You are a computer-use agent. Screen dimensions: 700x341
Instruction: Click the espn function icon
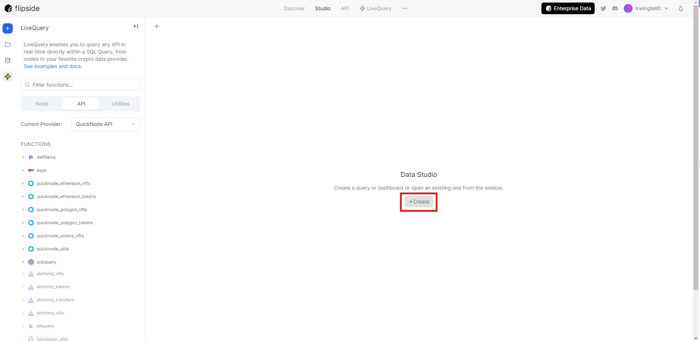pos(31,170)
